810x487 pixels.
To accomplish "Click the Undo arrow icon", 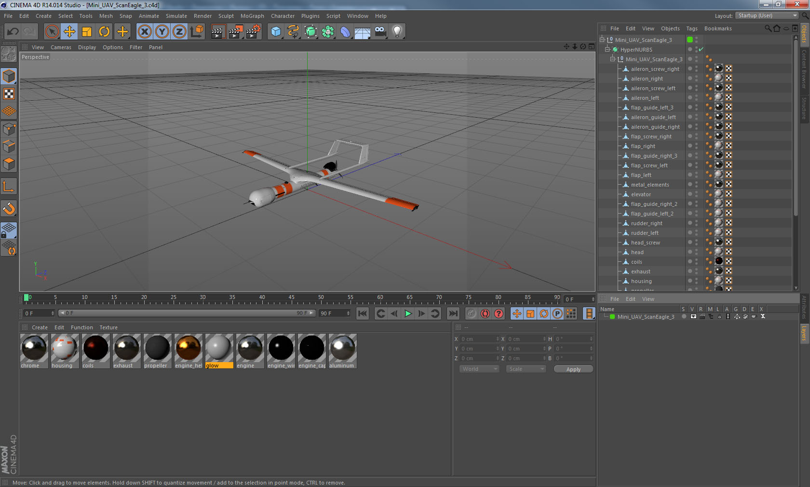I will [13, 32].
